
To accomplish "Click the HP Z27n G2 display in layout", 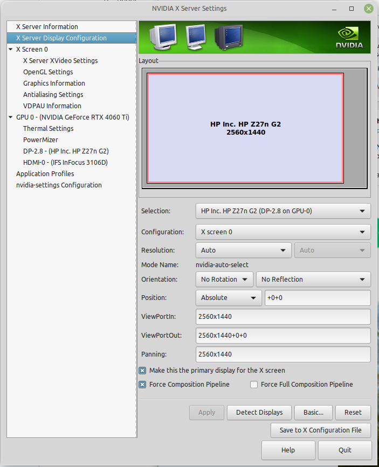I will (245, 128).
